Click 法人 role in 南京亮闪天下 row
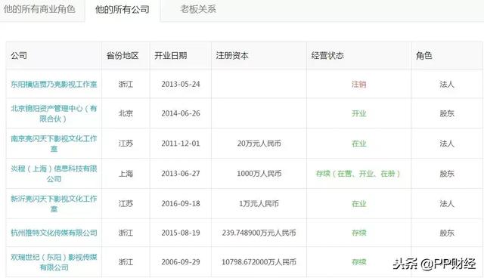The width and height of the screenshot is (484, 278). point(447,144)
